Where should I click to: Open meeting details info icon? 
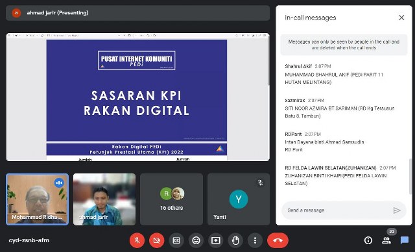368,240
